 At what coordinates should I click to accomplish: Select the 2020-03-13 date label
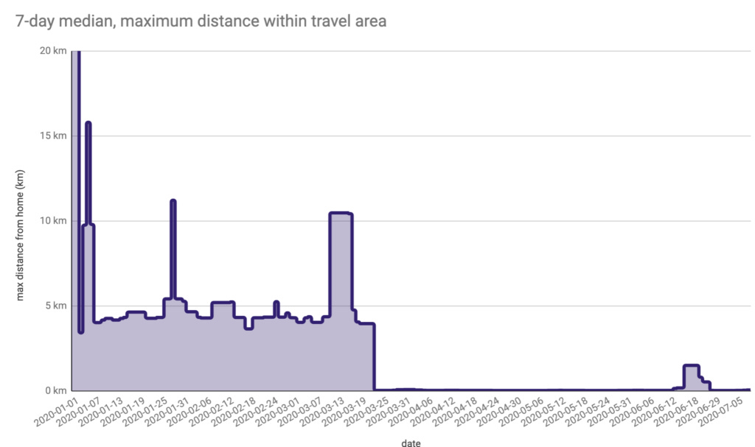click(x=323, y=412)
